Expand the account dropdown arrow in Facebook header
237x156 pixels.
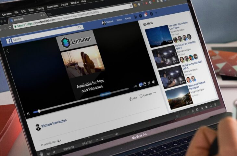[156, 13]
